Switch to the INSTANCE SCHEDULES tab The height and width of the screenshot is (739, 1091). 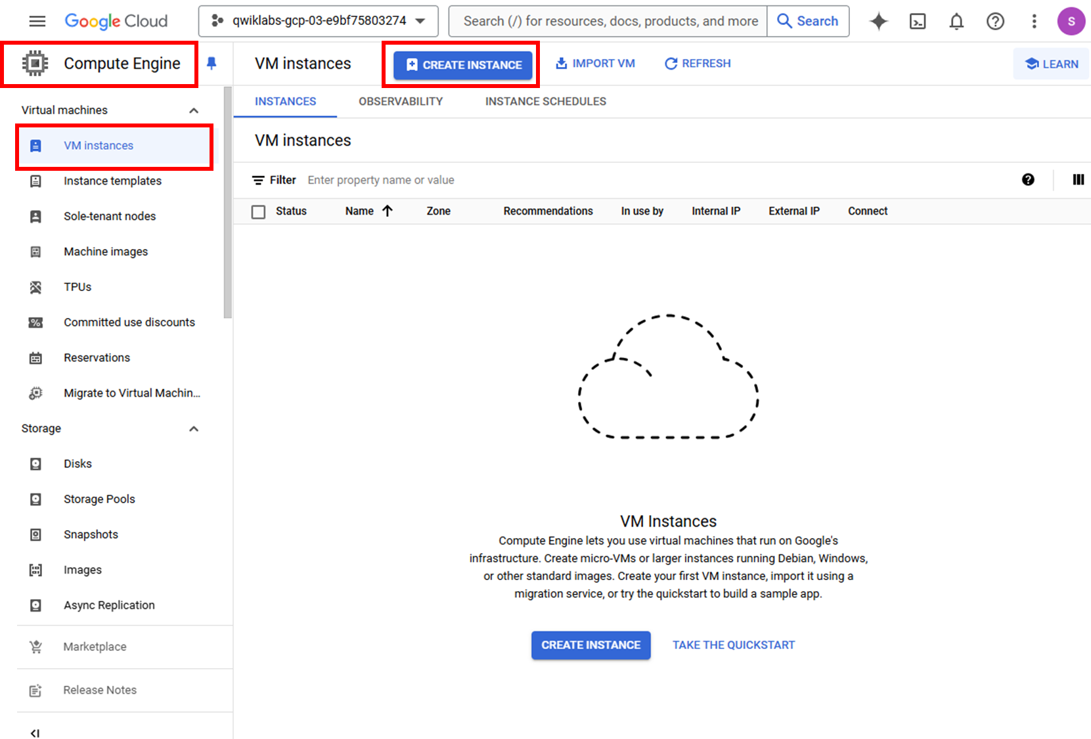point(546,101)
